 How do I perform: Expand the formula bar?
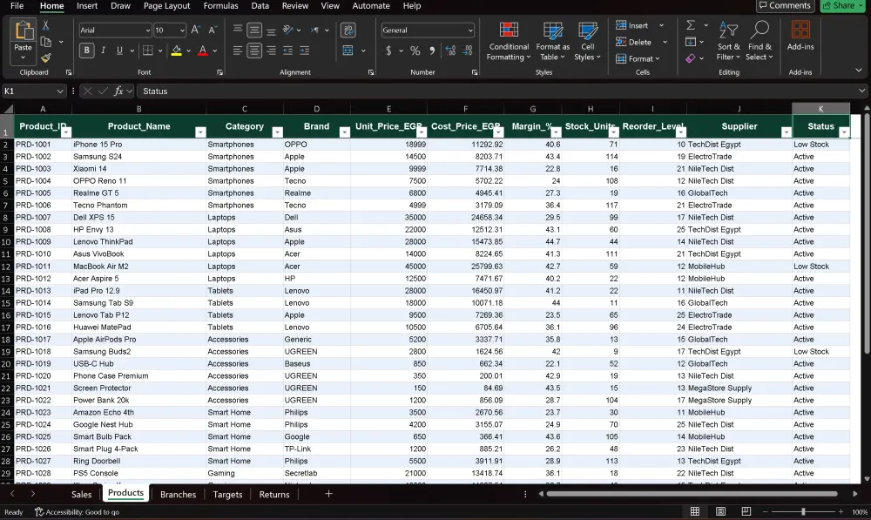point(861,91)
